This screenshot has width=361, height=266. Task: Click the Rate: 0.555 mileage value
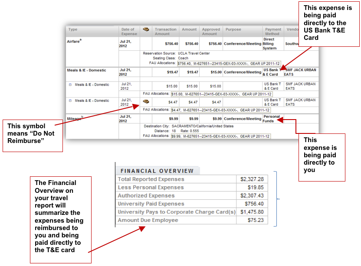(x=190, y=131)
